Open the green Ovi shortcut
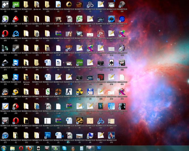 tap(16, 5)
